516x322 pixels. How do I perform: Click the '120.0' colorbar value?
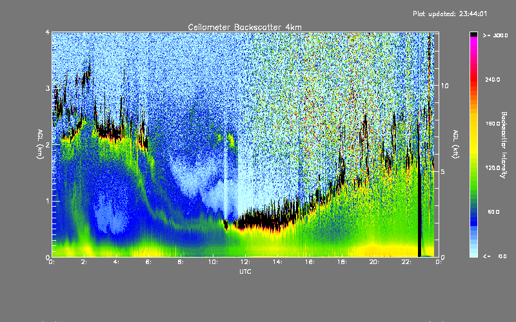[493, 168]
